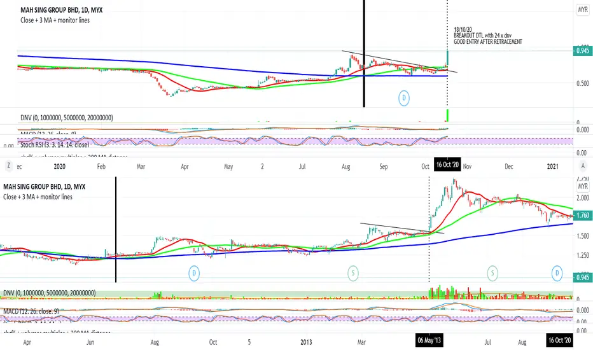
Task: Click the 16 Oct '20 date marker in lower chart
Action: (x=560, y=340)
